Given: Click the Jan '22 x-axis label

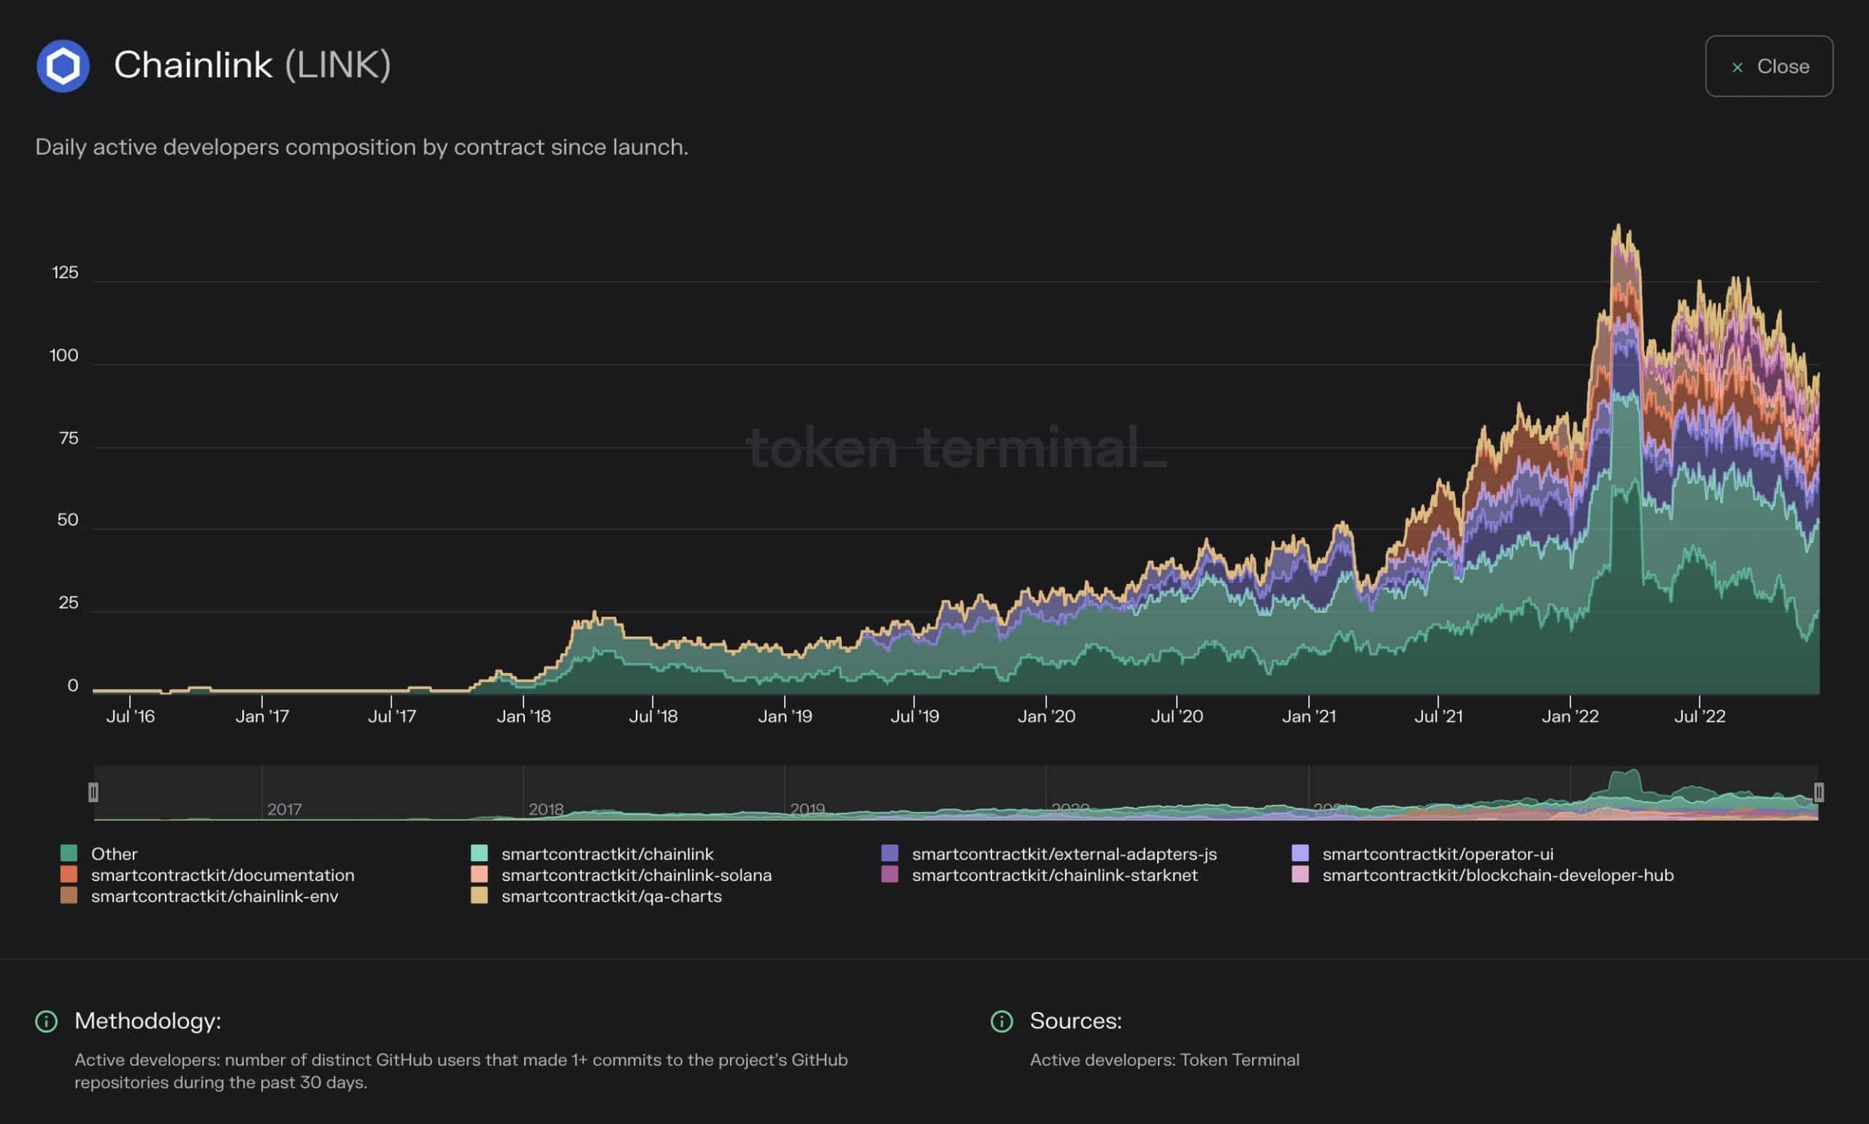Looking at the screenshot, I should [x=1570, y=716].
